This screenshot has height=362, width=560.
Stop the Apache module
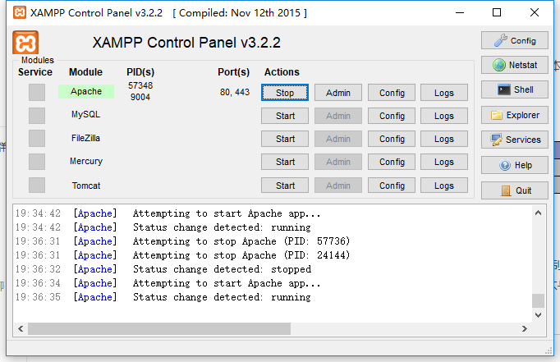point(285,93)
